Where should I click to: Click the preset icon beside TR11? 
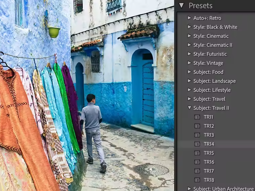pos(197,117)
